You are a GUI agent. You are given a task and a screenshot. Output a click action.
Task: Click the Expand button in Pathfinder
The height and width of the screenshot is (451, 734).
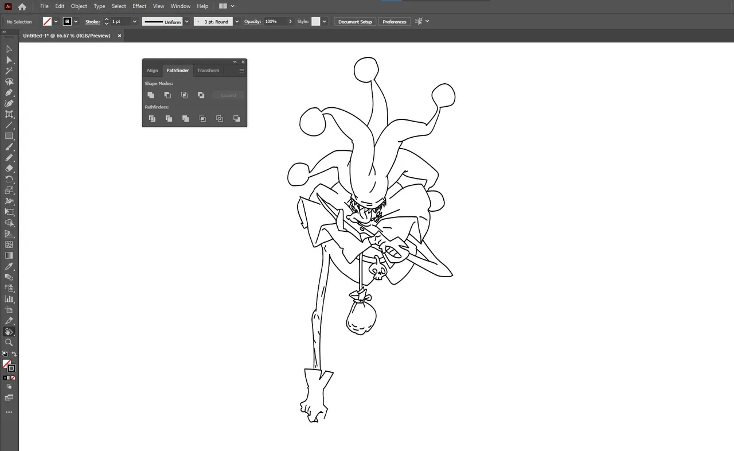(x=228, y=95)
